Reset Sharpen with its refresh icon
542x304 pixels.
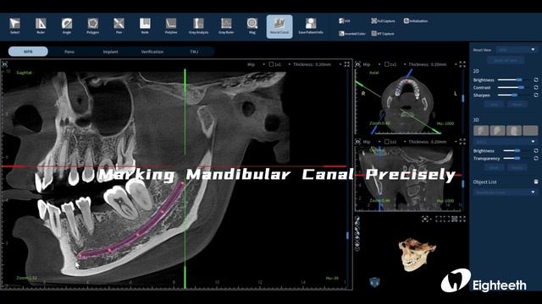coord(536,95)
